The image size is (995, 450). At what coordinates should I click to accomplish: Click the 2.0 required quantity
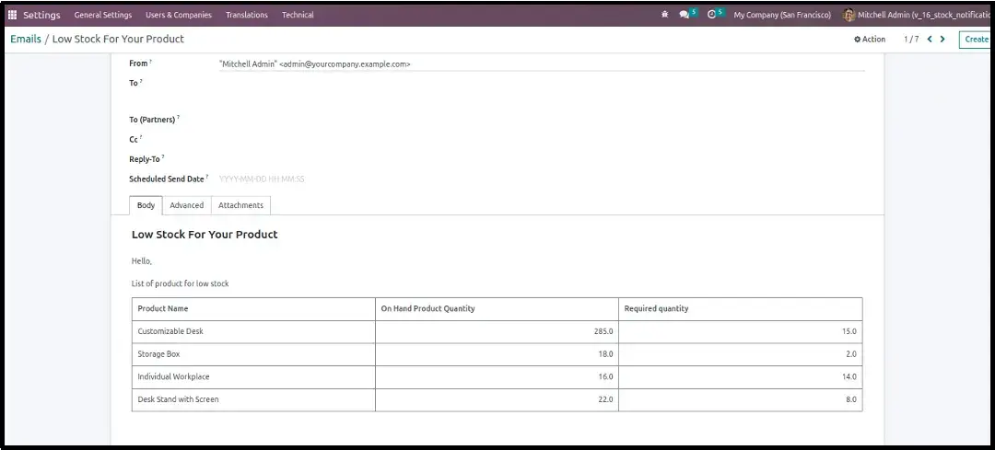tap(851, 354)
